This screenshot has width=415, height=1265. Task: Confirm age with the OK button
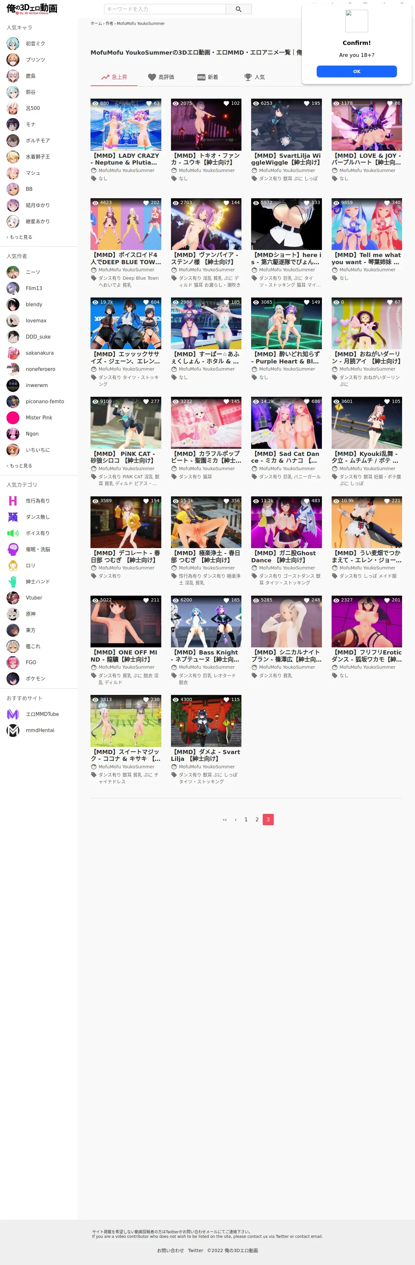tap(356, 72)
